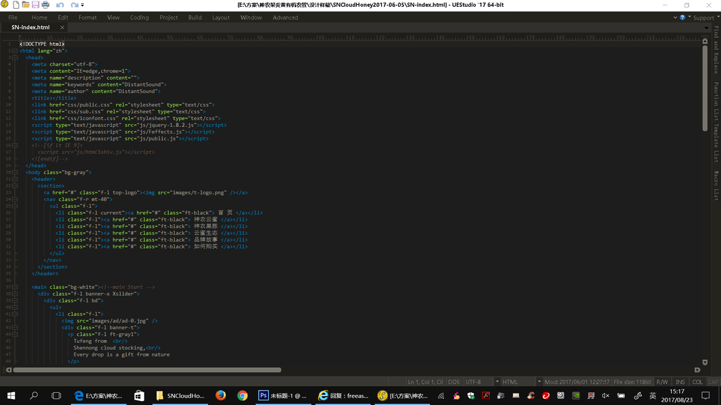Open the file tab list dropdown arrow

pos(706,28)
